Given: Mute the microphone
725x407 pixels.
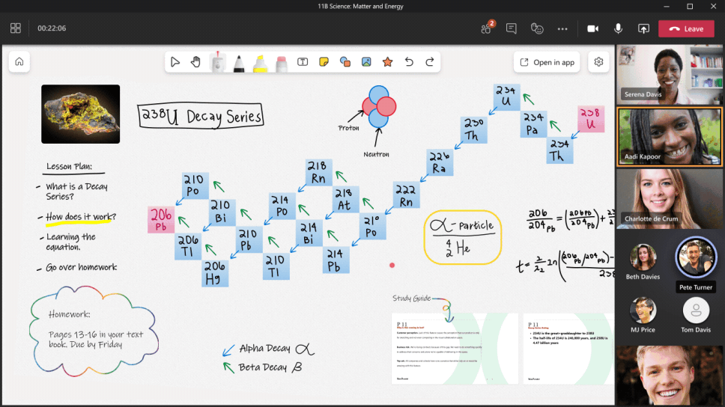Looking at the screenshot, I should point(618,28).
